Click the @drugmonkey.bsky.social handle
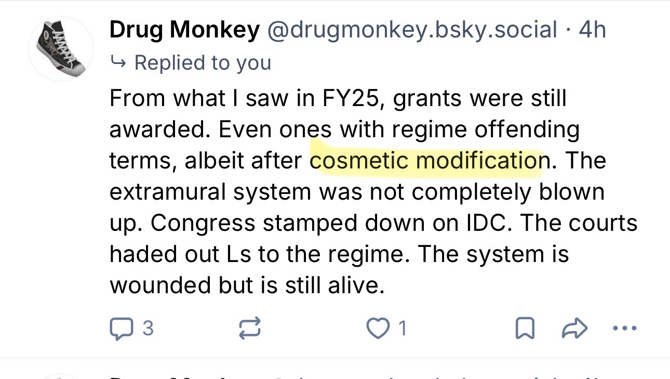This screenshot has height=379, width=670. click(x=412, y=30)
